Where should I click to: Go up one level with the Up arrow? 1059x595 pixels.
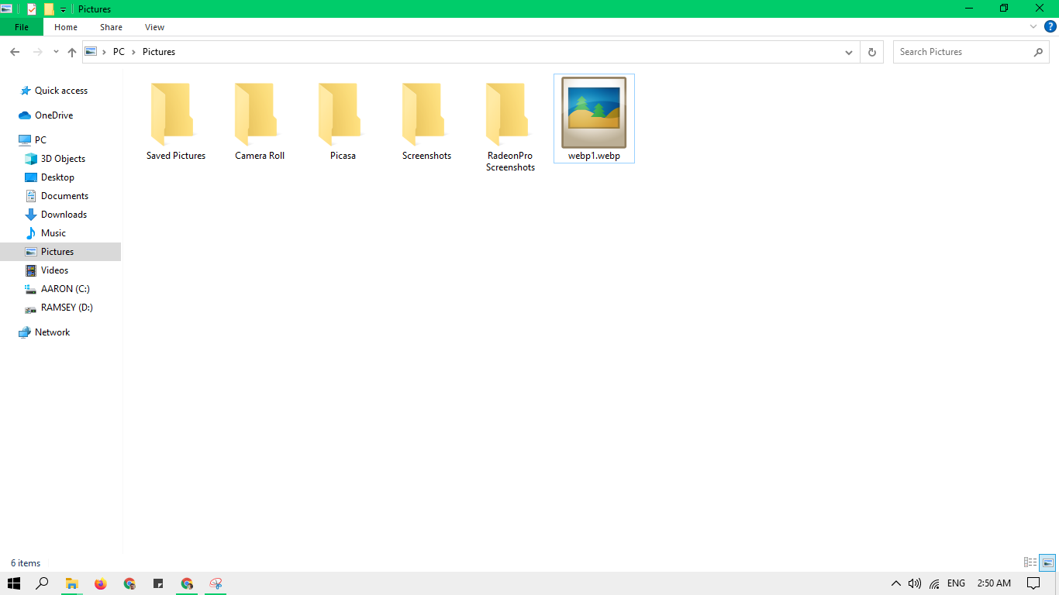72,52
